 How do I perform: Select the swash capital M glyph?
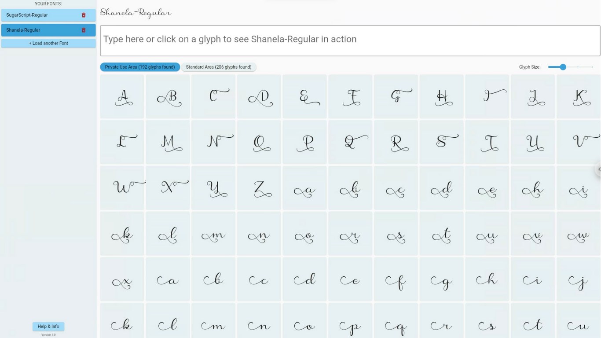(168, 142)
